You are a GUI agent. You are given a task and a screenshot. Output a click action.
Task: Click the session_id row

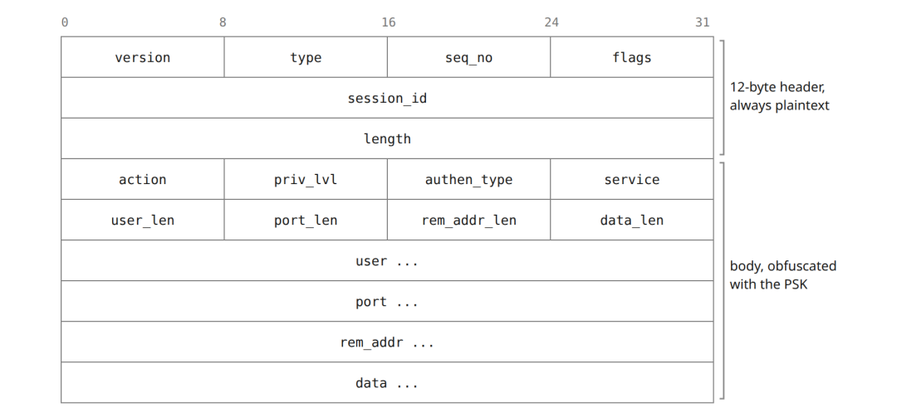click(x=387, y=98)
